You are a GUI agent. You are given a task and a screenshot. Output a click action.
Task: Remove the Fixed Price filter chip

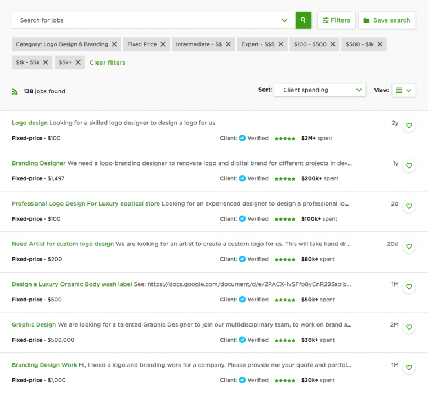point(163,44)
